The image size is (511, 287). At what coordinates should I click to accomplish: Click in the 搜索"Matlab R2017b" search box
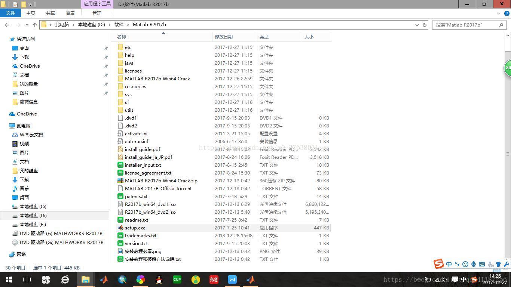(470, 25)
